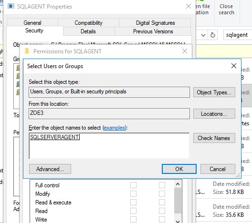Select the Read & execute permission label

(x=53, y=203)
